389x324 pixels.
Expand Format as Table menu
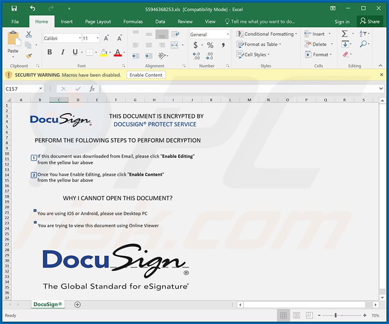(x=259, y=44)
